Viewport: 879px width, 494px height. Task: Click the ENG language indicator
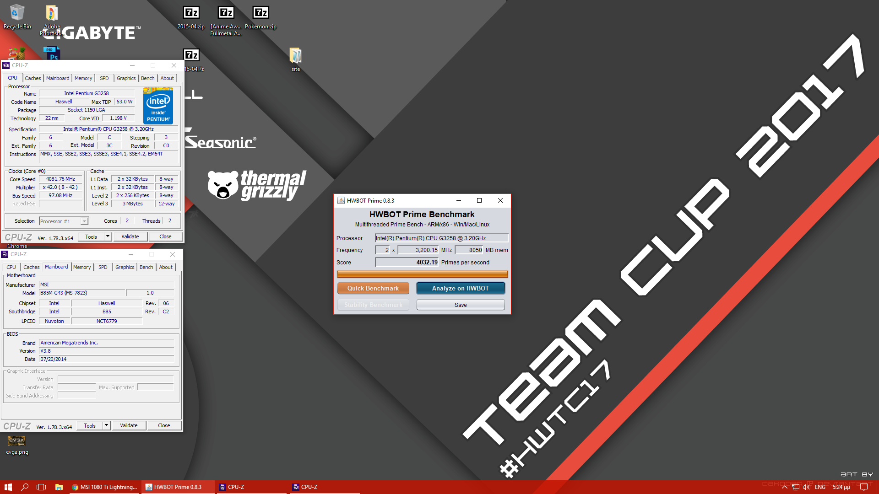(820, 487)
